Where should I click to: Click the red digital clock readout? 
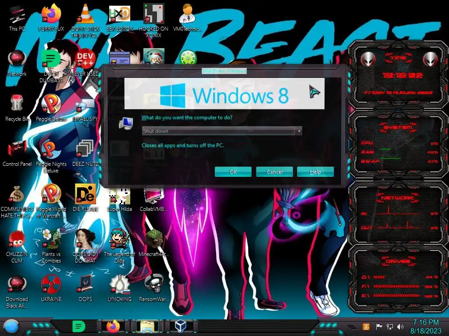pyautogui.click(x=403, y=75)
